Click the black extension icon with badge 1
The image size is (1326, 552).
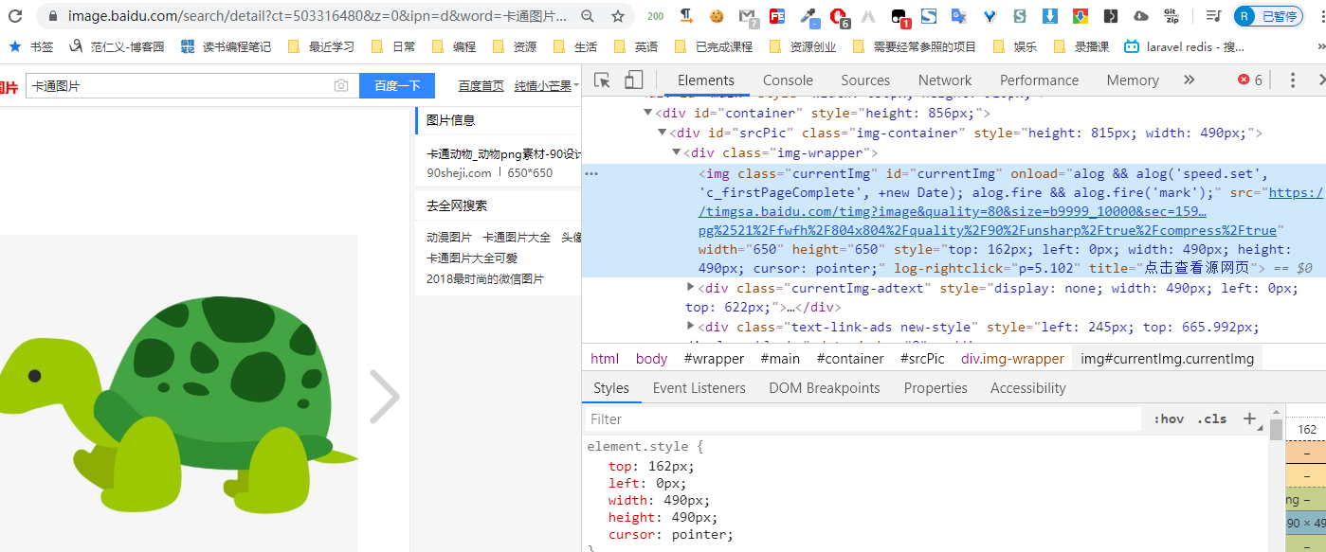pos(900,17)
